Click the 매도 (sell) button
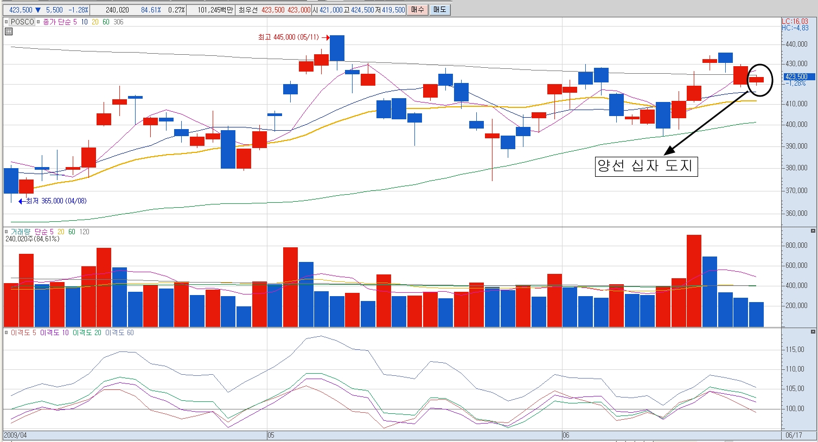Viewport: 818px width, 442px height. tap(440, 10)
